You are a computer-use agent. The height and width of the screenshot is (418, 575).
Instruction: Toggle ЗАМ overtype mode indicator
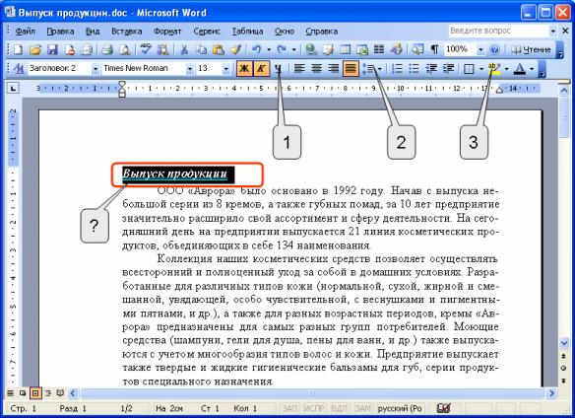362,408
